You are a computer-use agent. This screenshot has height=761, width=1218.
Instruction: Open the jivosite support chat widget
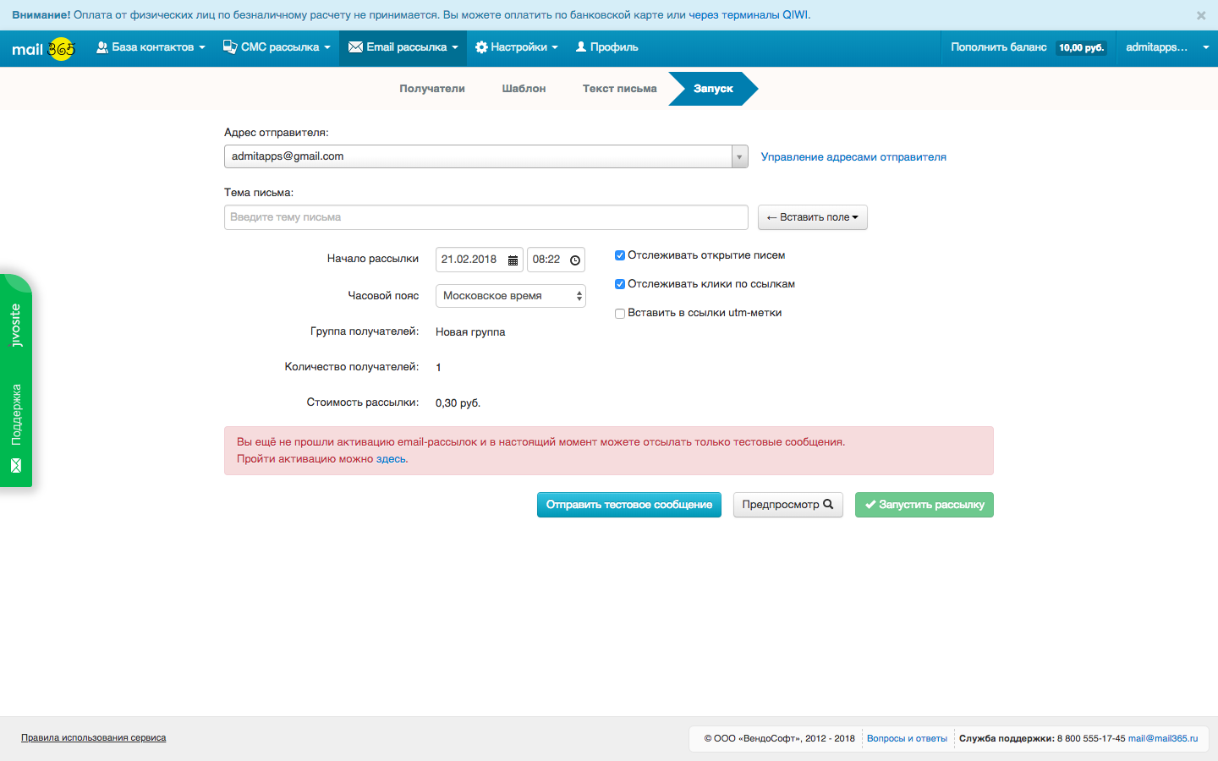point(15,380)
